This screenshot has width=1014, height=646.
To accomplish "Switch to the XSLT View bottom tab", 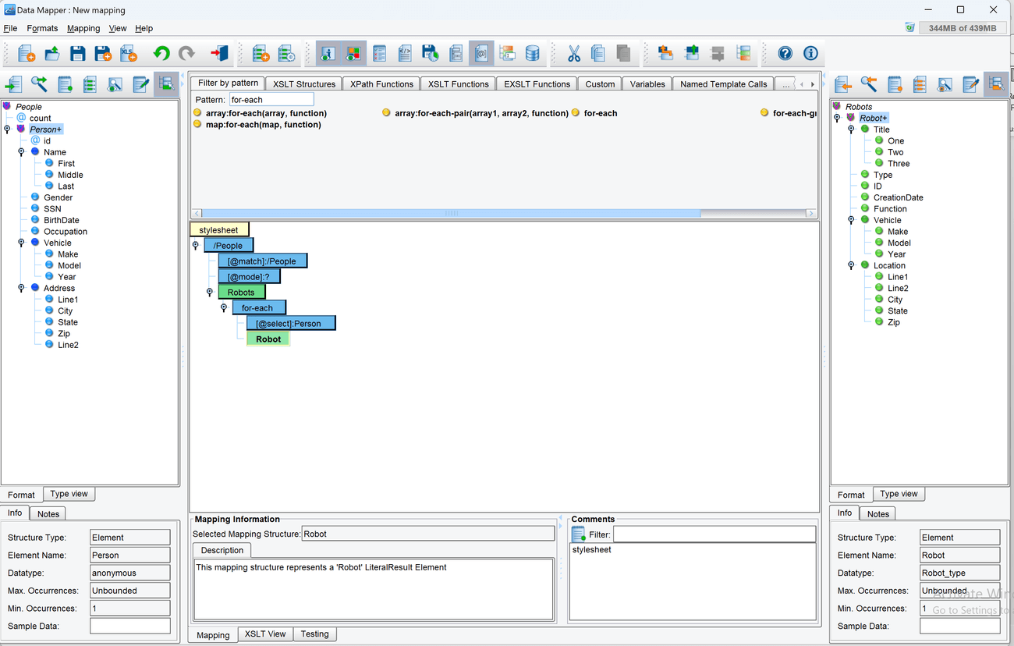I will [265, 634].
